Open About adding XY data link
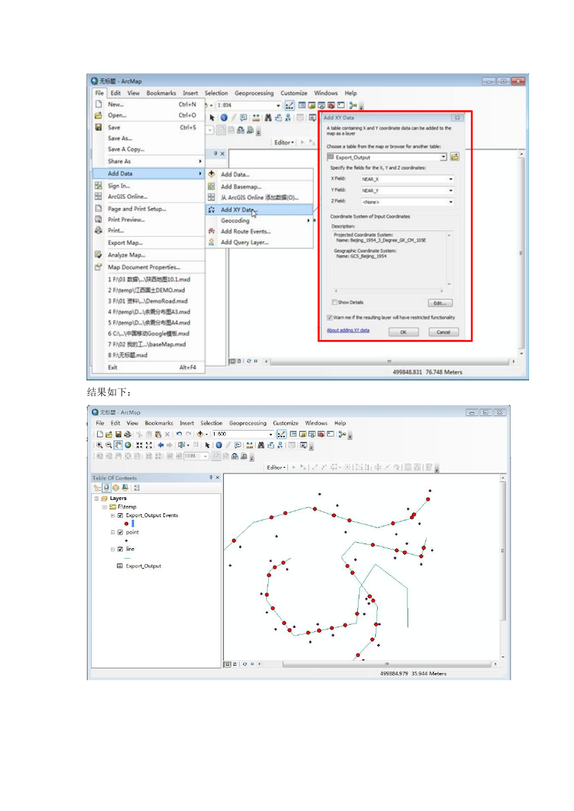The image size is (574, 811). click(x=348, y=330)
